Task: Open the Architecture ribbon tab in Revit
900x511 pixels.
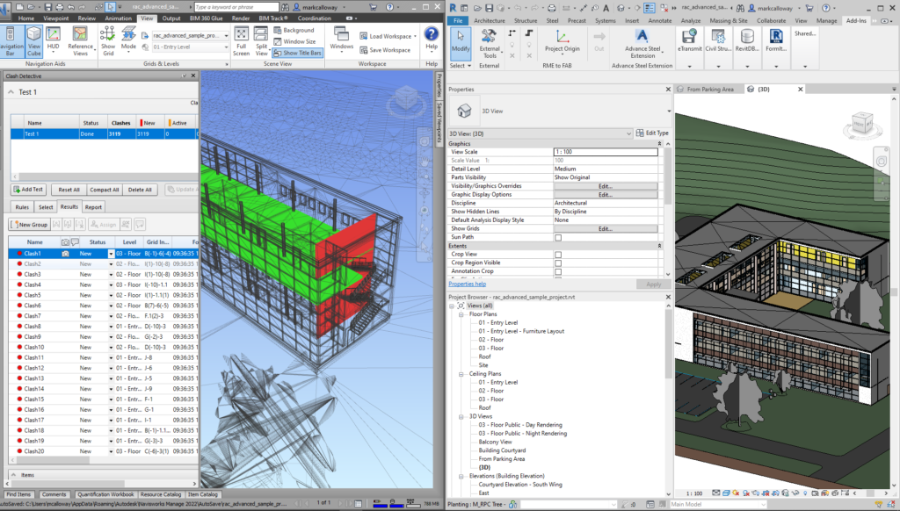Action: tap(489, 21)
